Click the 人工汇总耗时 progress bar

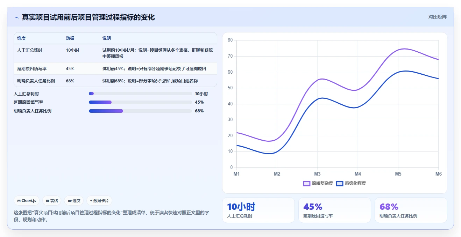tap(140, 94)
